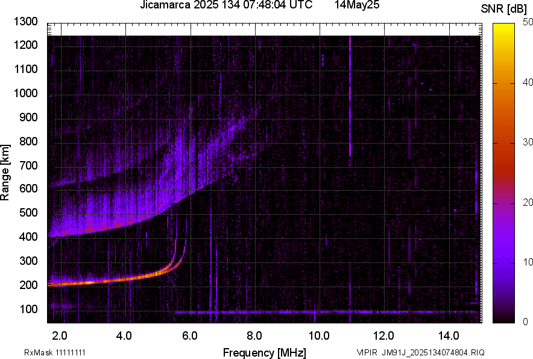Click the "Jicamarca 2025 134 07:48:04 UTC" title
This screenshot has width=533, height=359.
(x=226, y=5)
